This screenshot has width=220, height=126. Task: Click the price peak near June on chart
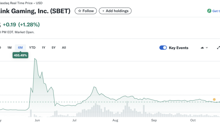click(x=35, y=59)
